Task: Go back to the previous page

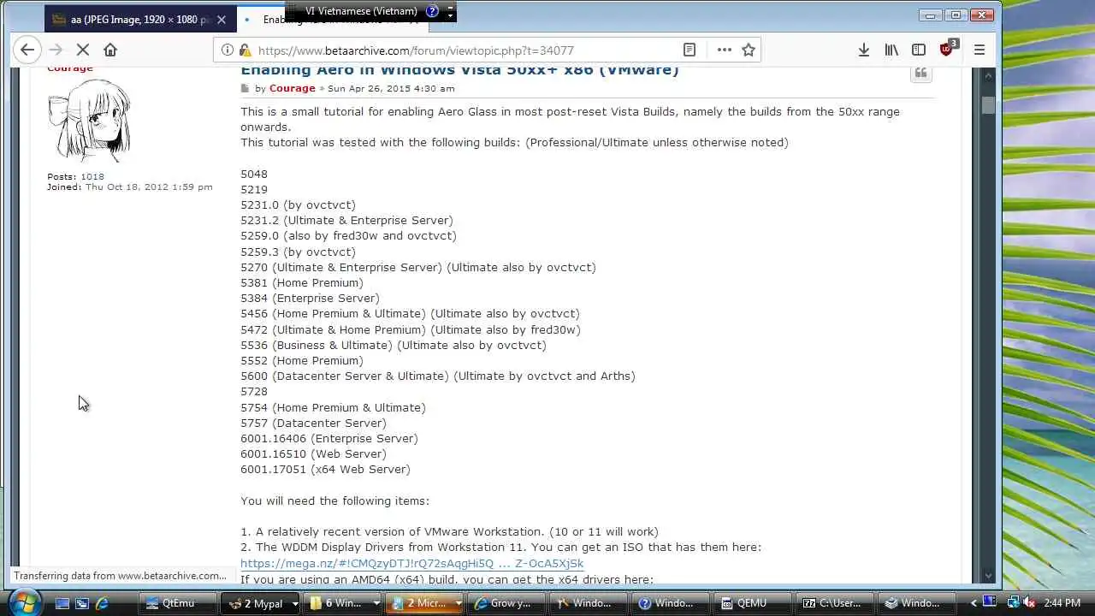Action: [27, 50]
